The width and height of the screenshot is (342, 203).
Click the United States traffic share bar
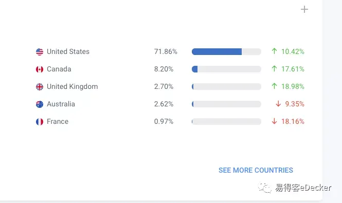[226, 52]
